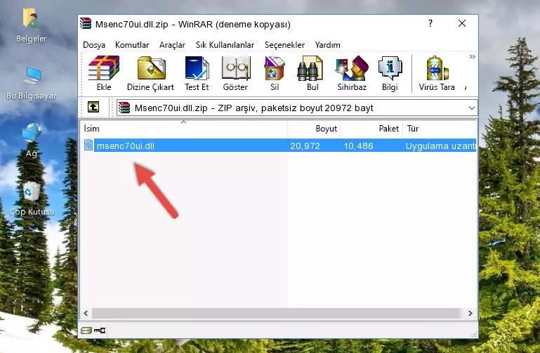The width and height of the screenshot is (540, 353).
Task: Click the Virüs Tara scan icon
Action: pyautogui.click(x=437, y=73)
